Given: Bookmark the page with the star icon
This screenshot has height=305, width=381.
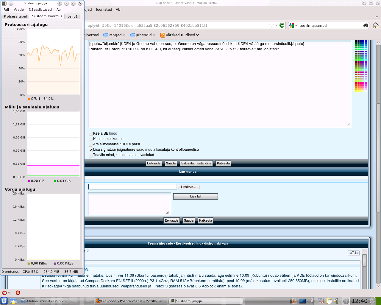Looking at the screenshot, I should tap(271, 25).
